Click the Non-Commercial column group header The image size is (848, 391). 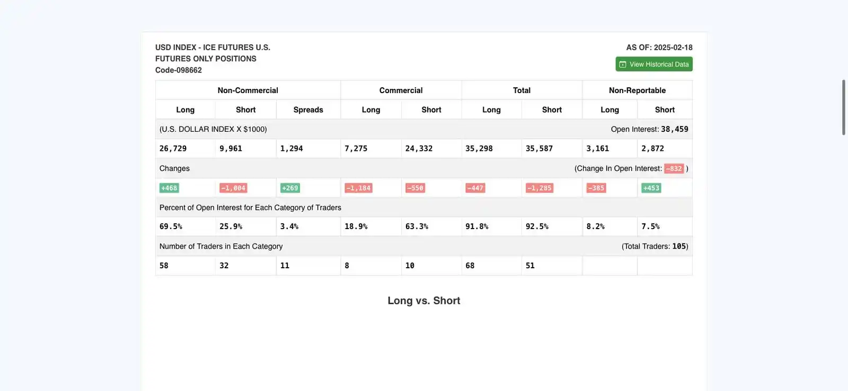pyautogui.click(x=248, y=90)
